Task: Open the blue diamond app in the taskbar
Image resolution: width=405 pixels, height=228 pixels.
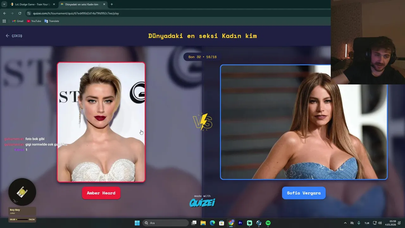Action: pos(259,223)
